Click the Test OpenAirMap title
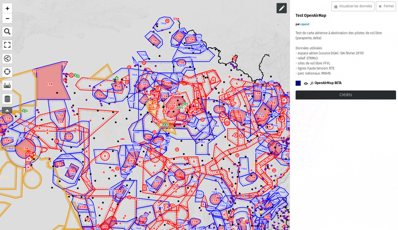 (x=311, y=15)
